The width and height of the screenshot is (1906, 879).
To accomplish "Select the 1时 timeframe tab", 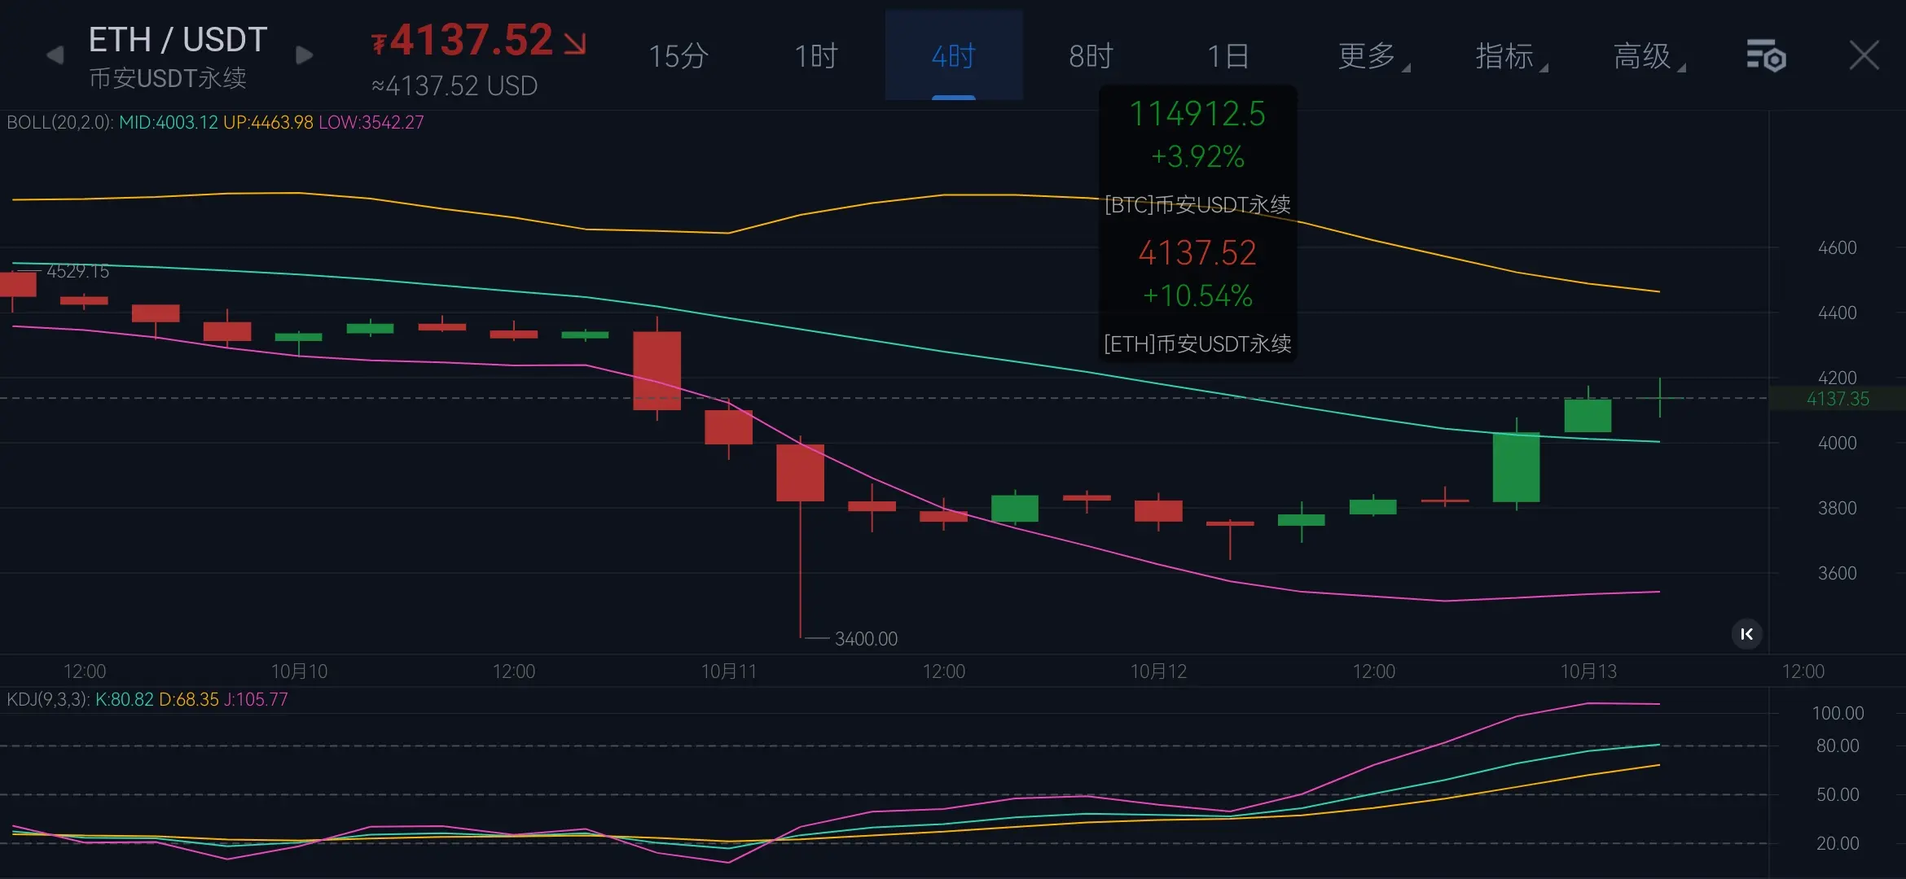I will coord(815,56).
